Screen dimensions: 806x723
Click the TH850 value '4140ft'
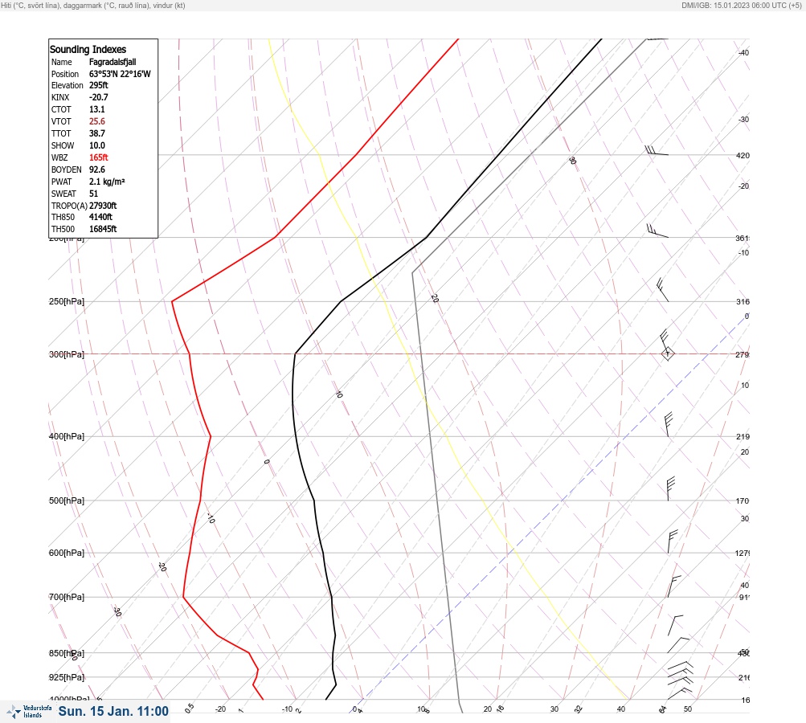100,217
